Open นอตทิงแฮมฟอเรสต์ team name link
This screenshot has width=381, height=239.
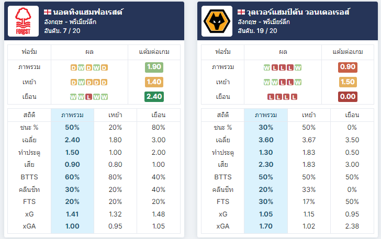click(x=88, y=12)
